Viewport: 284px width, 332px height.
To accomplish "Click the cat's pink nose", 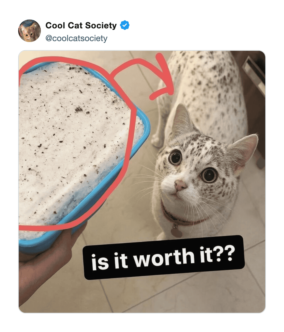I will pos(180,185).
